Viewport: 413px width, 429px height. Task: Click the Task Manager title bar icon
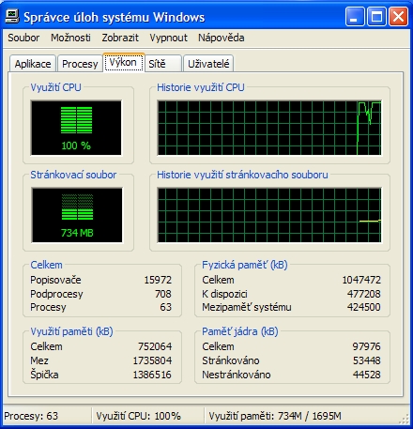(x=12, y=16)
